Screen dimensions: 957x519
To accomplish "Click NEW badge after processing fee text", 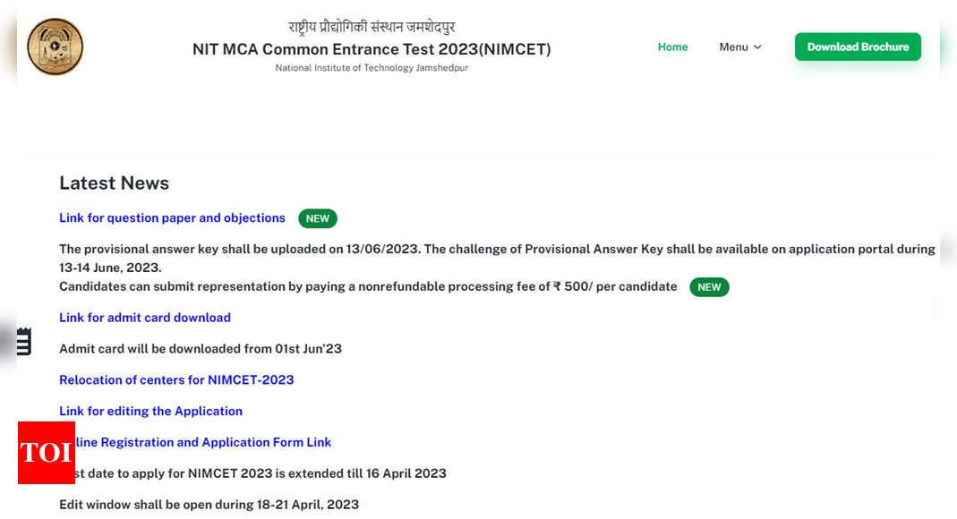I will 709,287.
